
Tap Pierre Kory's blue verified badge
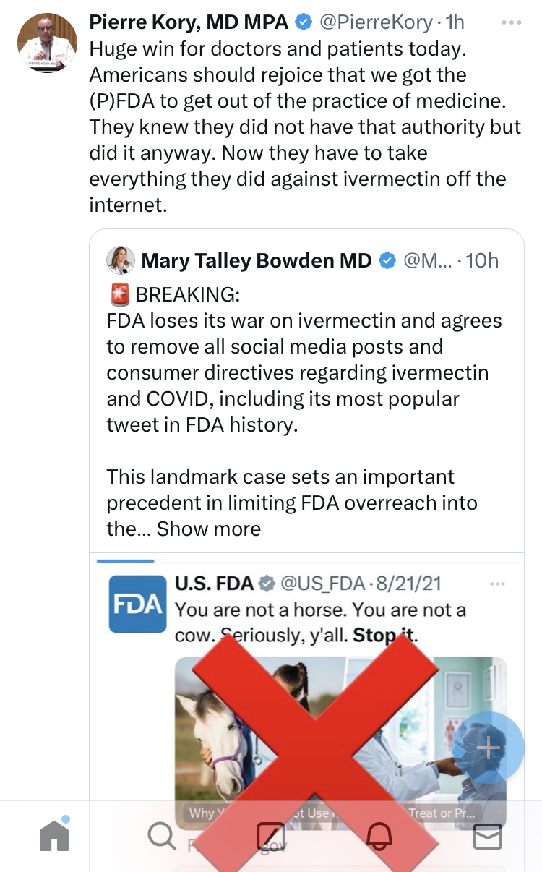(x=304, y=22)
